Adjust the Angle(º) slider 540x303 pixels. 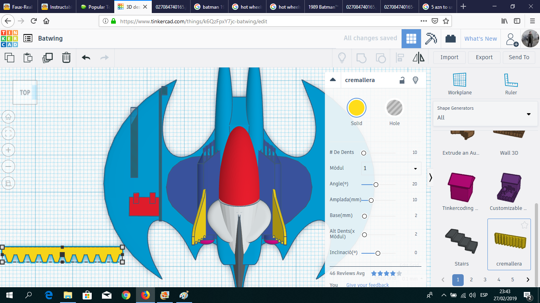pyautogui.click(x=376, y=184)
